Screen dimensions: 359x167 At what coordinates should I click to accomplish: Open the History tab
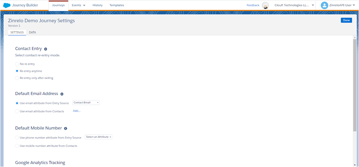(97, 5)
